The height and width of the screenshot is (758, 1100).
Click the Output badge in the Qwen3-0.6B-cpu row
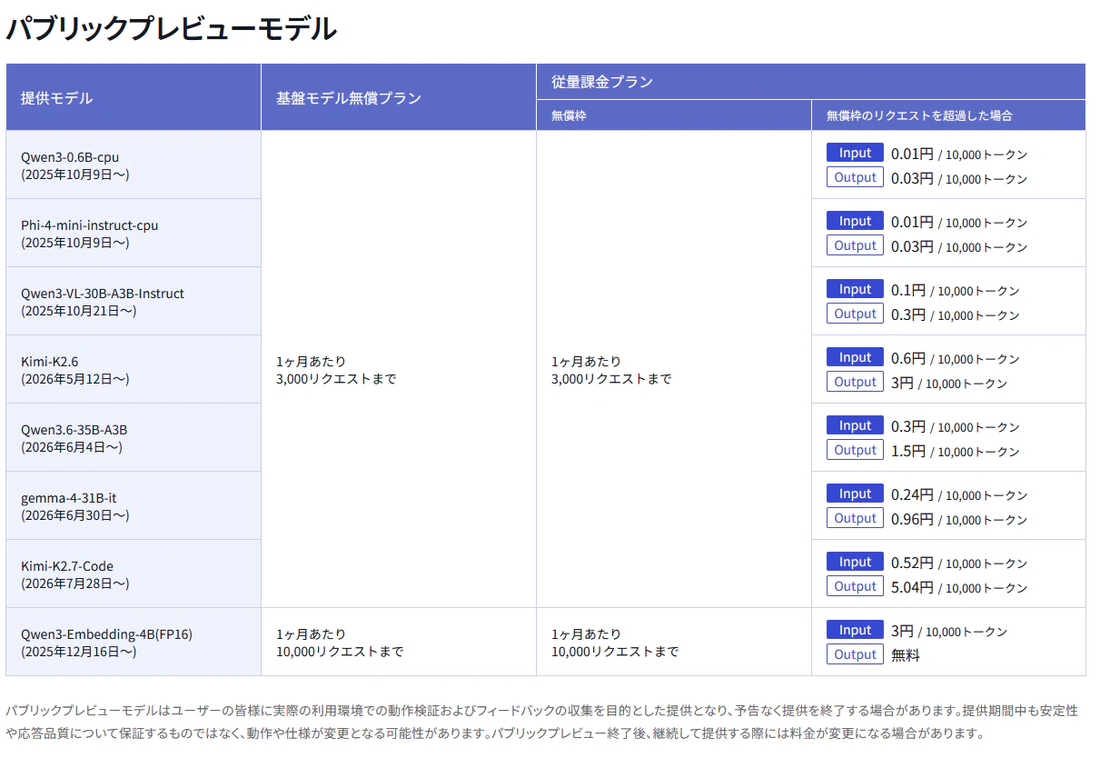pyautogui.click(x=855, y=177)
